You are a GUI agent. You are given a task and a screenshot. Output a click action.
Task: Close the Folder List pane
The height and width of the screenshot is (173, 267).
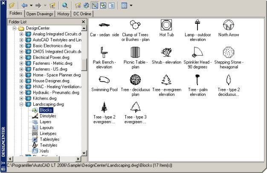point(83,22)
